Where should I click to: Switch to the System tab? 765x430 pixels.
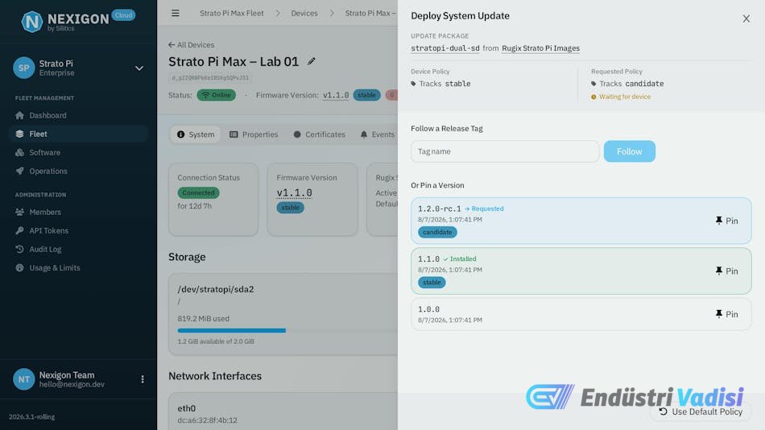pos(196,134)
